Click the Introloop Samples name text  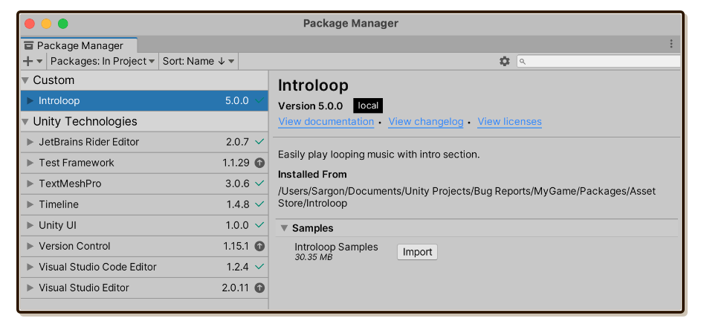coord(336,247)
